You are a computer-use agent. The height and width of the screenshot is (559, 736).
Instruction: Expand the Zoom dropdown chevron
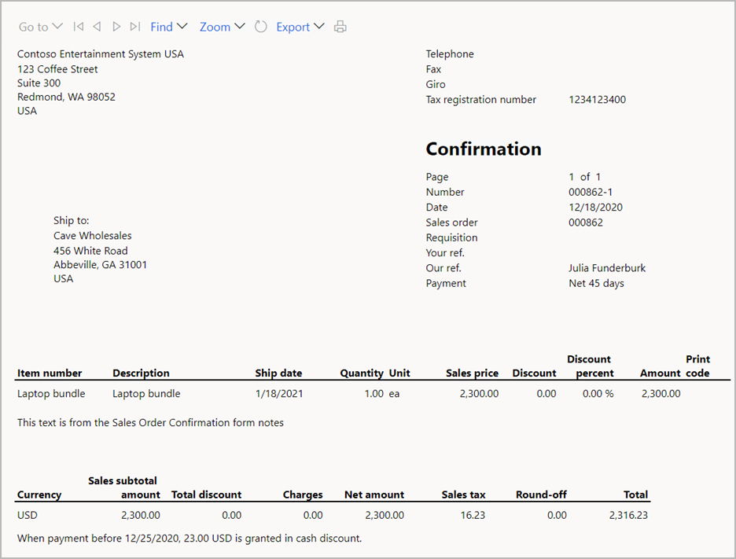pos(239,26)
